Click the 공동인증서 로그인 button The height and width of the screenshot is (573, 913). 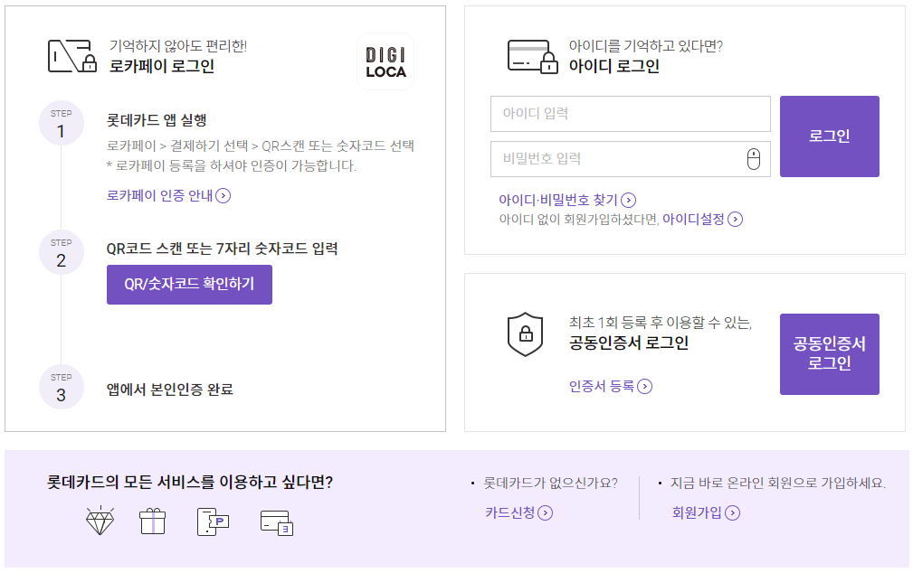pos(829,354)
